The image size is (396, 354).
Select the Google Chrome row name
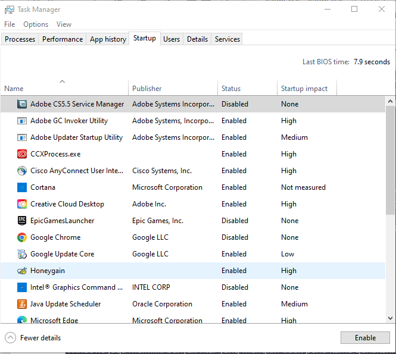[55, 237]
